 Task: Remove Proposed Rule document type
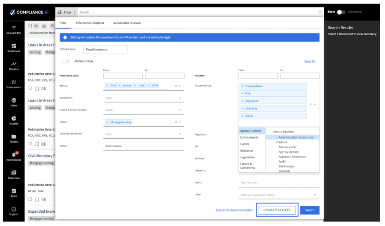coord(242,86)
